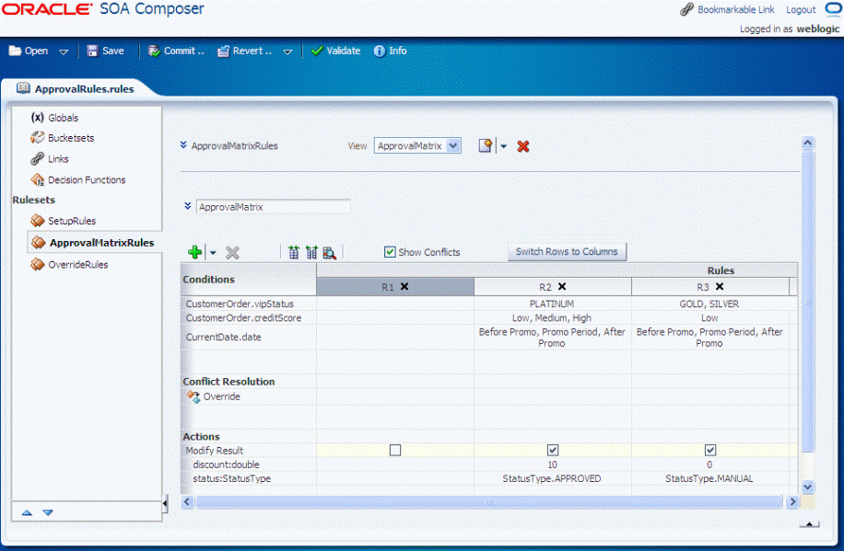Click the new decision table icon
This screenshot has width=844, height=551.
(x=486, y=146)
